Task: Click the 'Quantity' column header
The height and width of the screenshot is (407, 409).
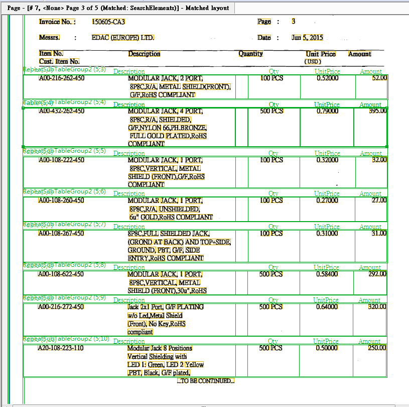Action: [x=250, y=54]
